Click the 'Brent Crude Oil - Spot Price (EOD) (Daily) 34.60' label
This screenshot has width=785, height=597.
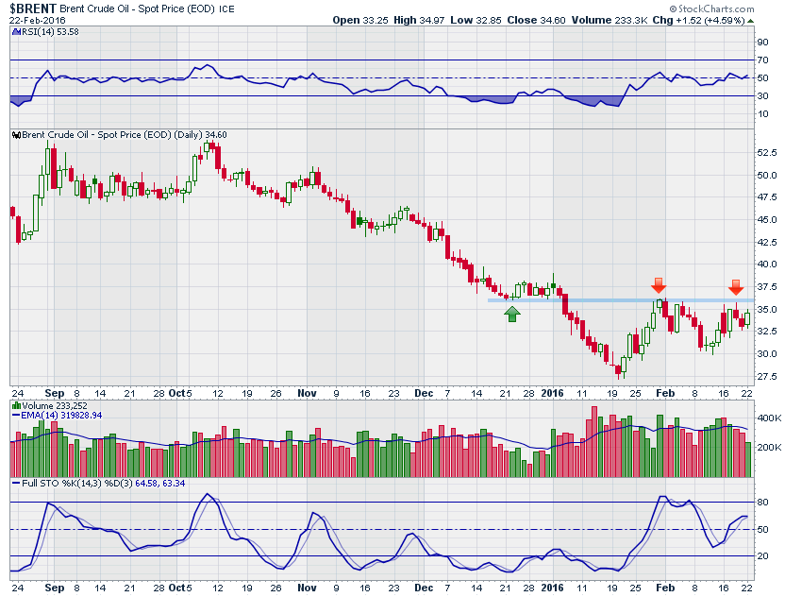click(x=125, y=135)
